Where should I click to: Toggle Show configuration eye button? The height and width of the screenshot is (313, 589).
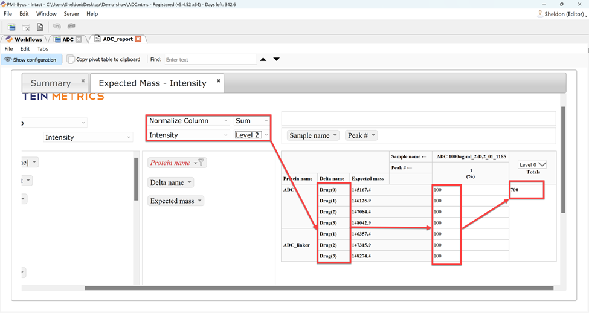pyautogui.click(x=30, y=60)
